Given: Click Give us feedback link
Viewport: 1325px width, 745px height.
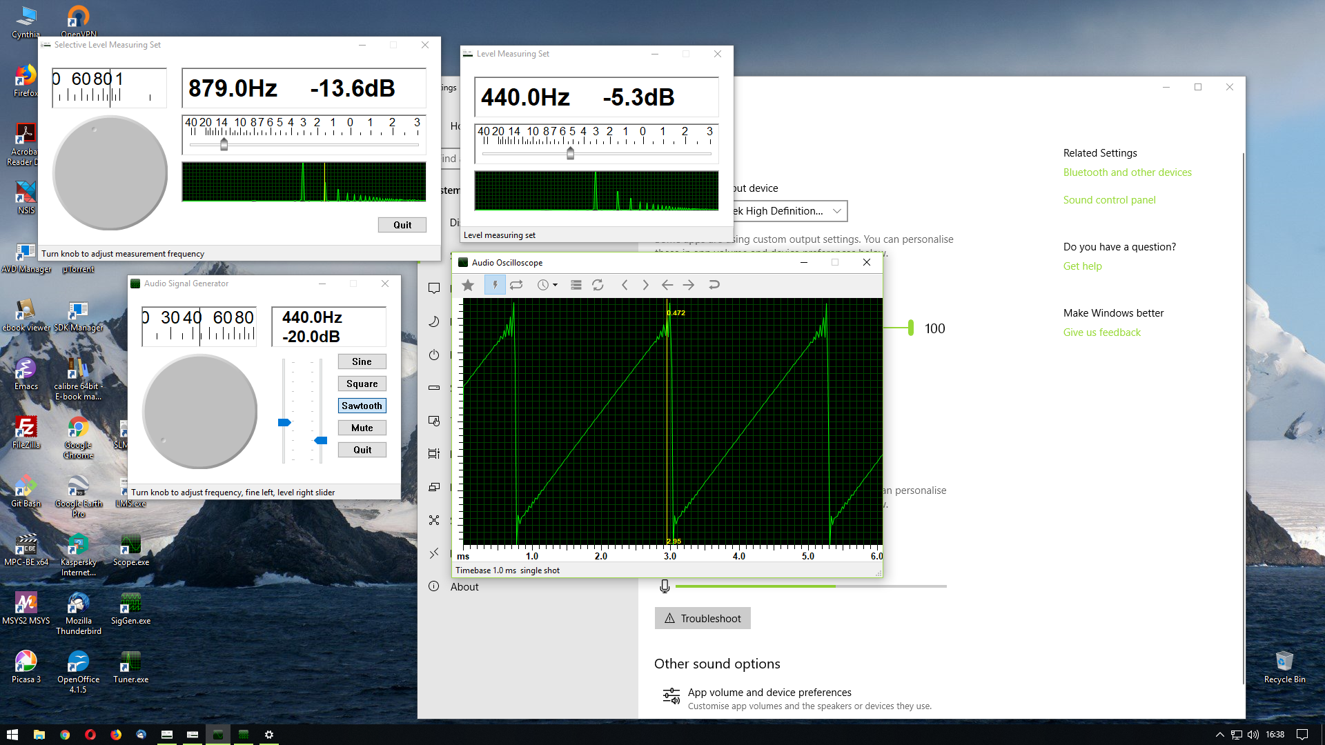Looking at the screenshot, I should tap(1101, 332).
